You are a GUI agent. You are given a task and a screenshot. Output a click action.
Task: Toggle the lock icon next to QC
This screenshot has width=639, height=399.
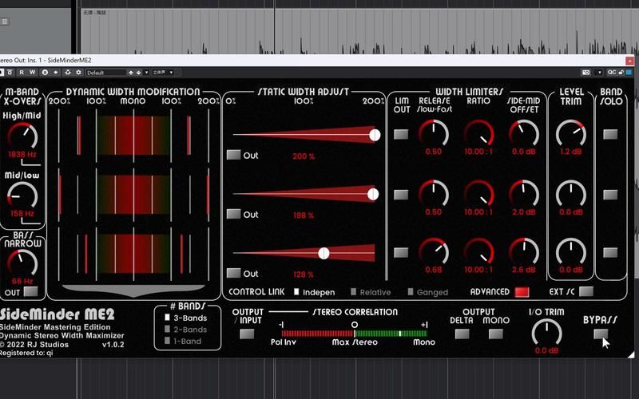tap(621, 73)
